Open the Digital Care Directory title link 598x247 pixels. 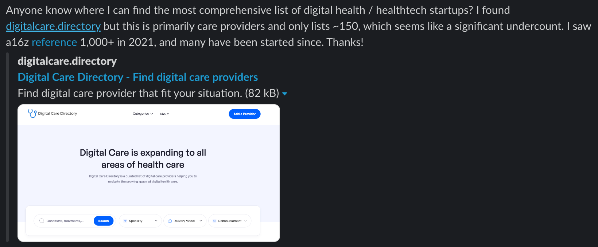pyautogui.click(x=138, y=77)
